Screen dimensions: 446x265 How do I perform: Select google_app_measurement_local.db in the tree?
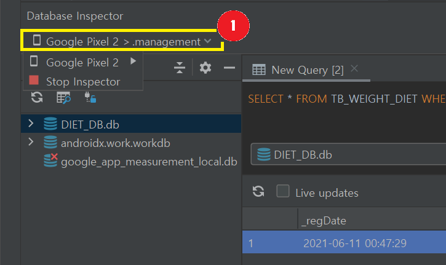(148, 162)
